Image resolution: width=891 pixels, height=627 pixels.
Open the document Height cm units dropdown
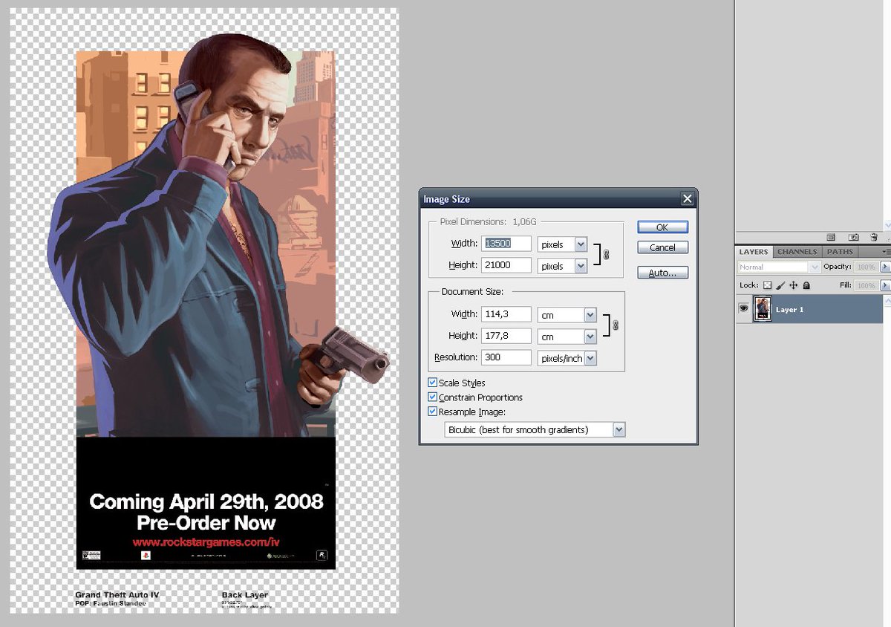[x=567, y=336]
